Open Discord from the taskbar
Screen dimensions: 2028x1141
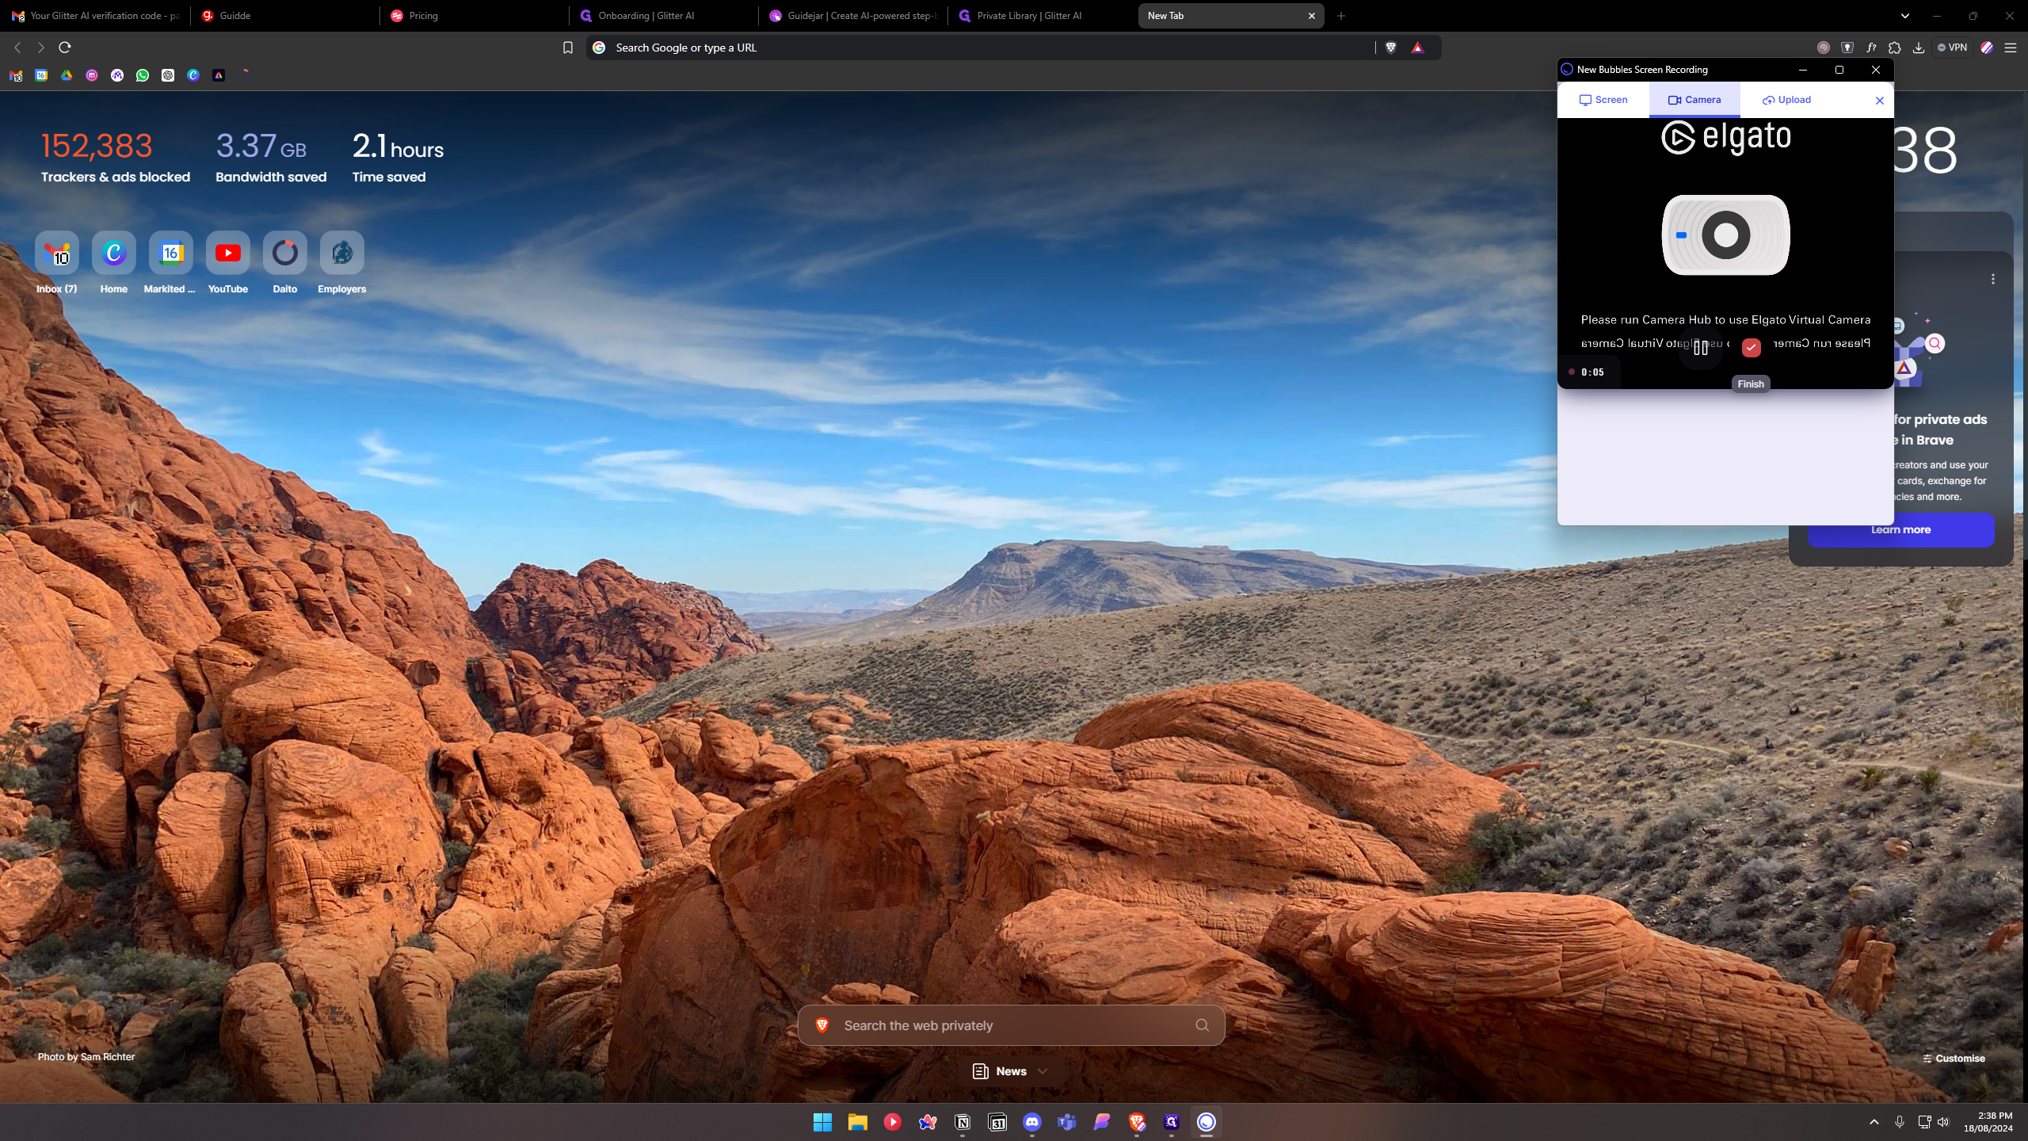pyautogui.click(x=1032, y=1122)
